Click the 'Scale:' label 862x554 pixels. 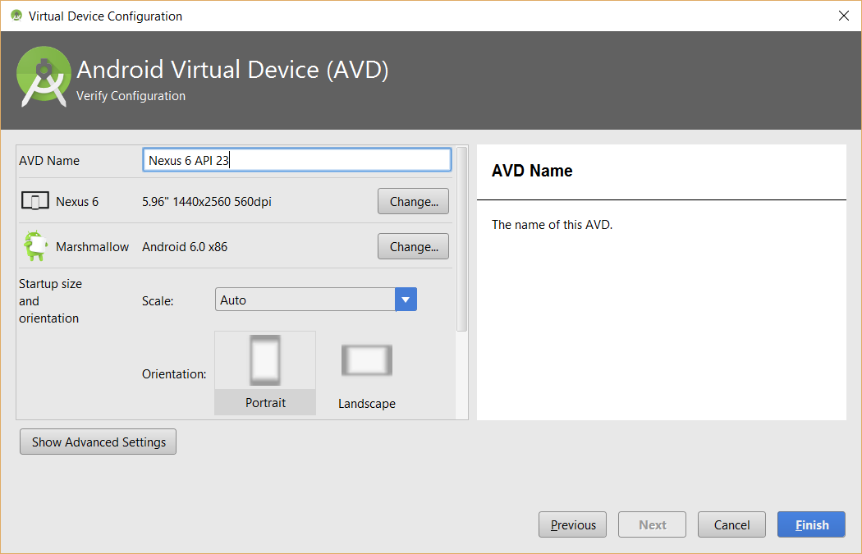(158, 300)
